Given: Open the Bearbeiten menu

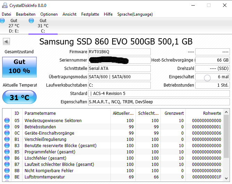Looking at the screenshot, I should (26, 14).
